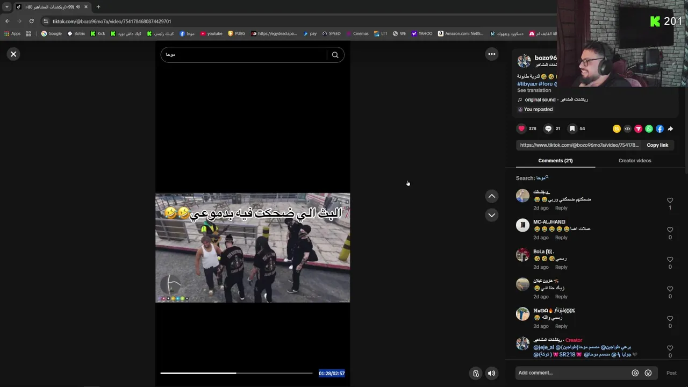The image size is (688, 387).
Task: Close the TikTok browser tab
Action: tap(85, 7)
